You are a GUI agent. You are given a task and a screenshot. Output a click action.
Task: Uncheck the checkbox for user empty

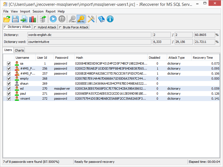click(x=9, y=78)
